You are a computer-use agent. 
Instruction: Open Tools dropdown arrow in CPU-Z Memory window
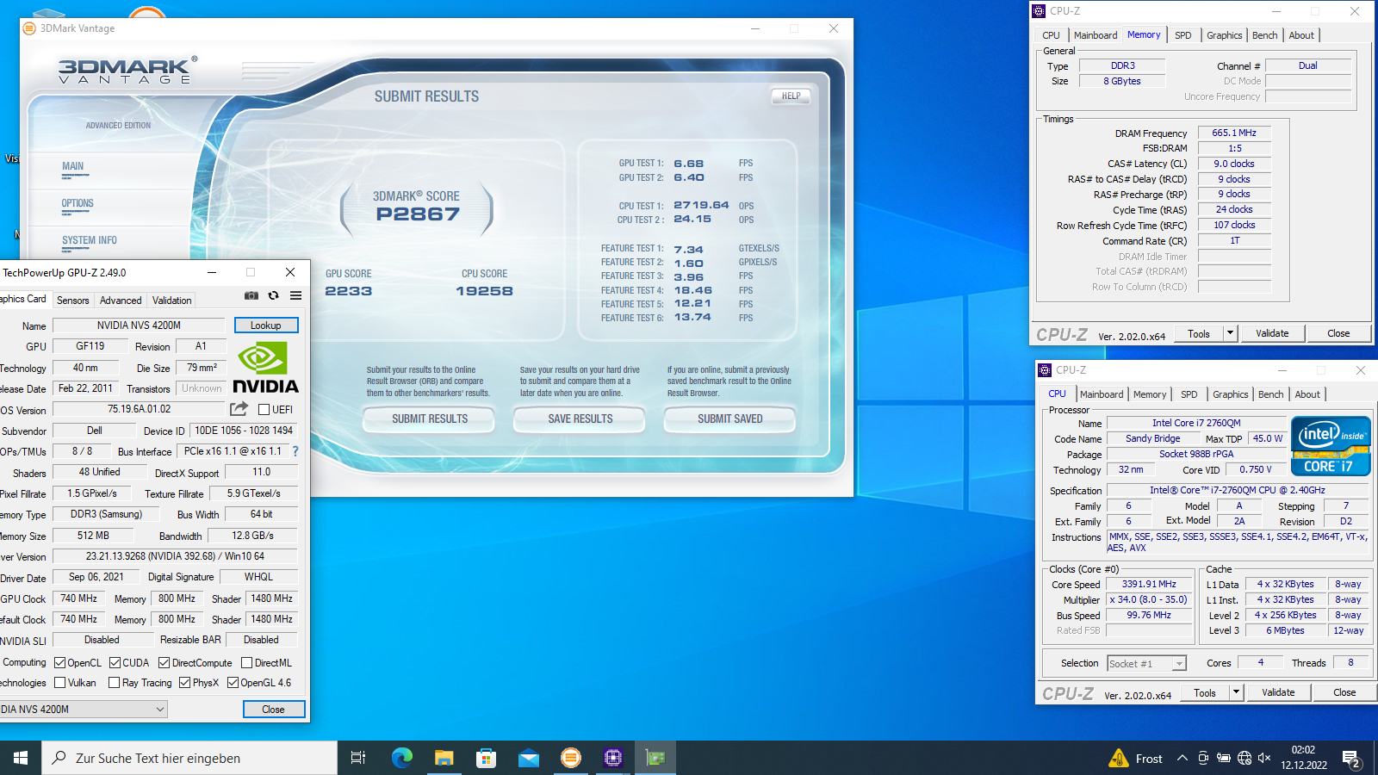click(x=1230, y=333)
